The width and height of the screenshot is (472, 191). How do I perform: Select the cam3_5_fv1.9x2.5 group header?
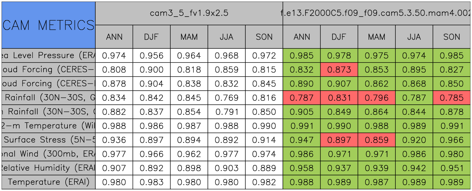pos(189,13)
